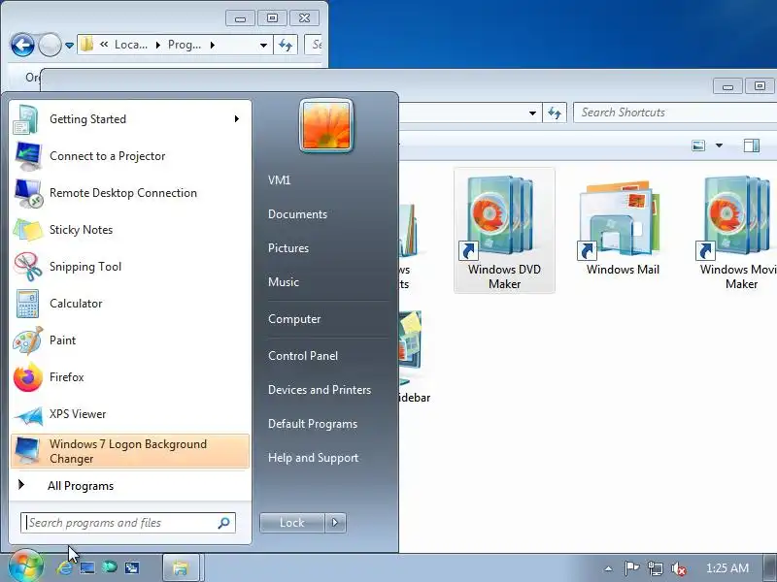Viewport: 777px width, 582px height.
Task: Open recent pages dropdown in rear Explorer window
Action: (69, 46)
